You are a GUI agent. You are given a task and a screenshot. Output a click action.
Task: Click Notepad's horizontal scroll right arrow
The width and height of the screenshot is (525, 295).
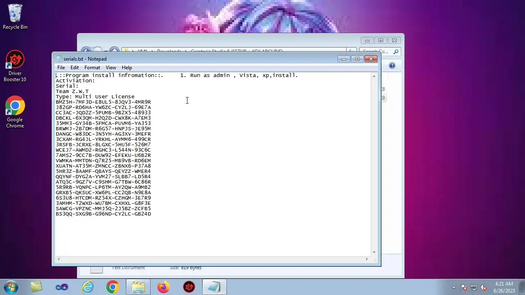(367, 259)
